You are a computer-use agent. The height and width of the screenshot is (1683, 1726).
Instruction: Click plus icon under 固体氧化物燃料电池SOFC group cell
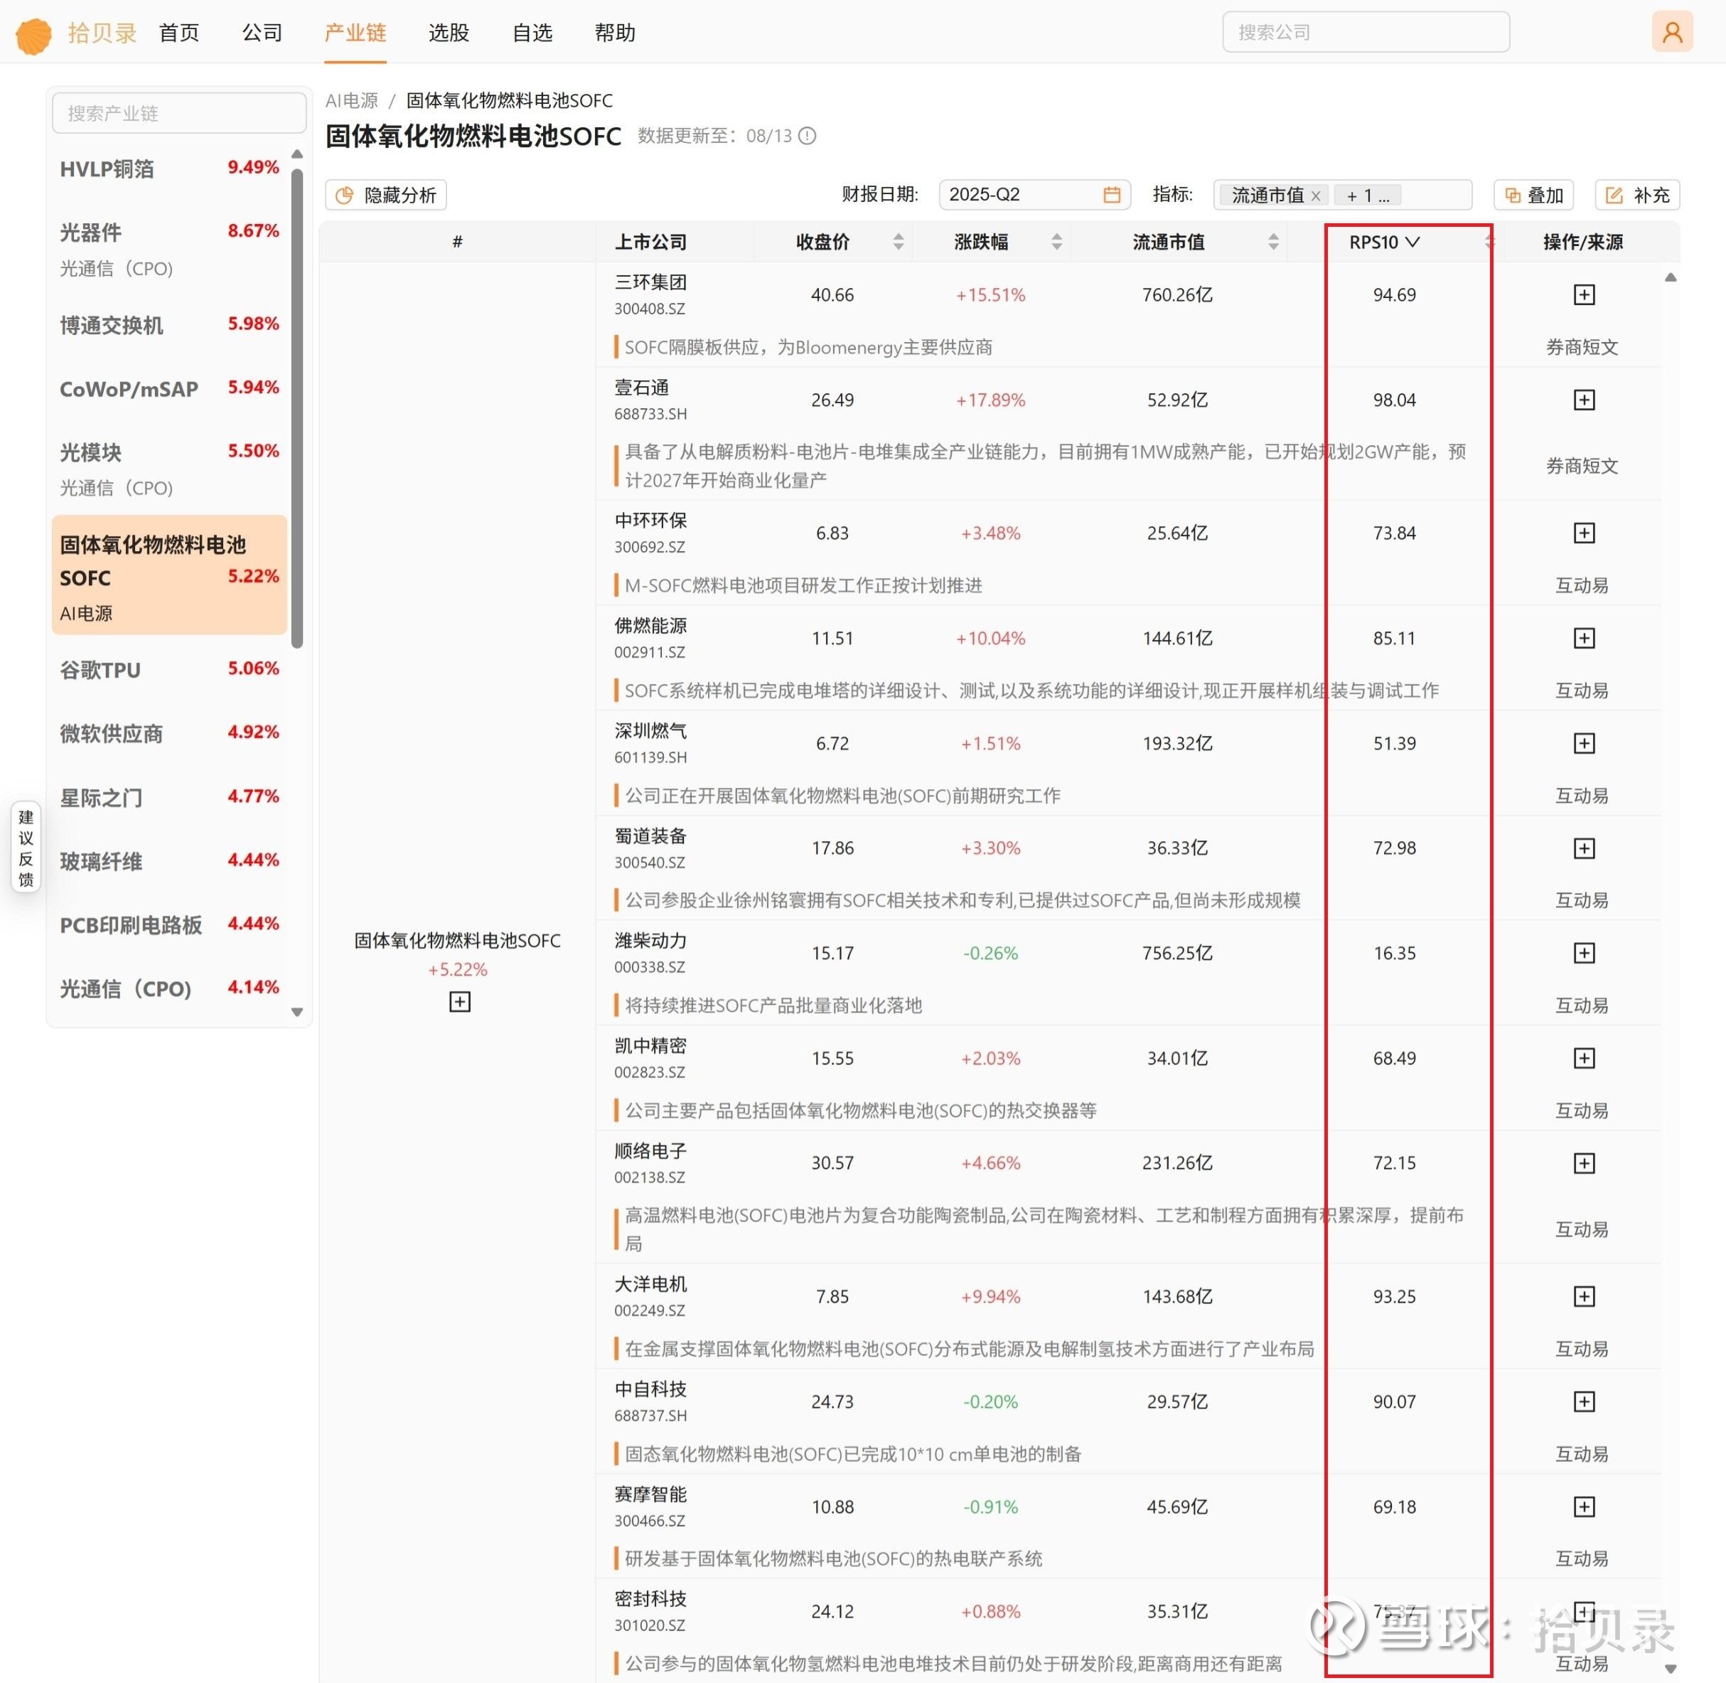click(x=459, y=1002)
